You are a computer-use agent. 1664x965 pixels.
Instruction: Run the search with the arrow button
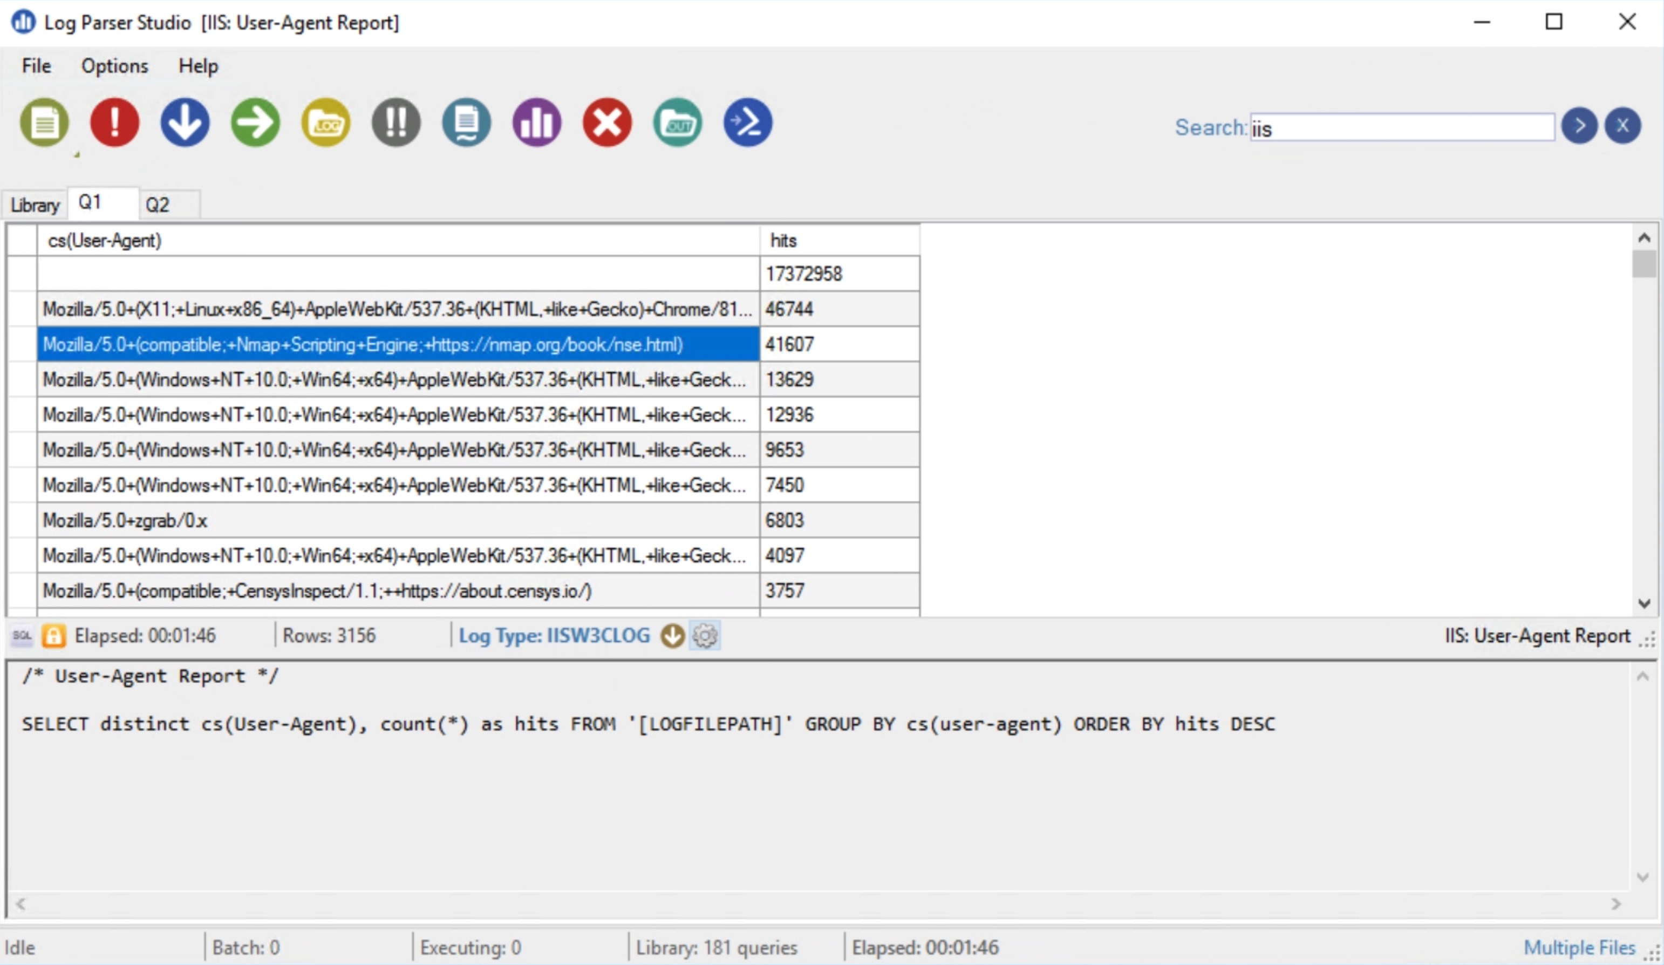(1579, 126)
